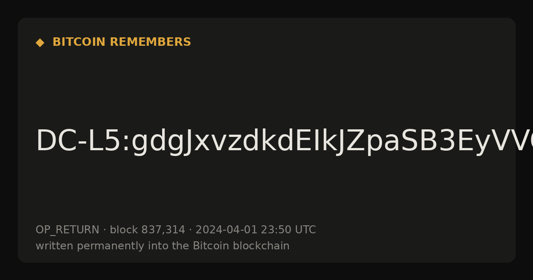Select the word REMEMBERS in the header
The image size is (533, 280).
pyautogui.click(x=150, y=42)
